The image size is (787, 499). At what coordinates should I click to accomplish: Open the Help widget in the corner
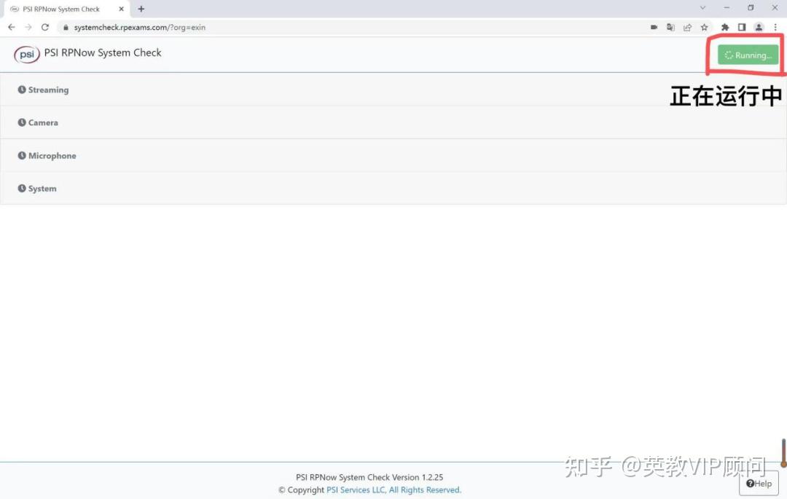pyautogui.click(x=759, y=483)
